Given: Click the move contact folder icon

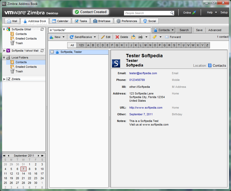Looking at the screenshot, I should click(x=133, y=37).
